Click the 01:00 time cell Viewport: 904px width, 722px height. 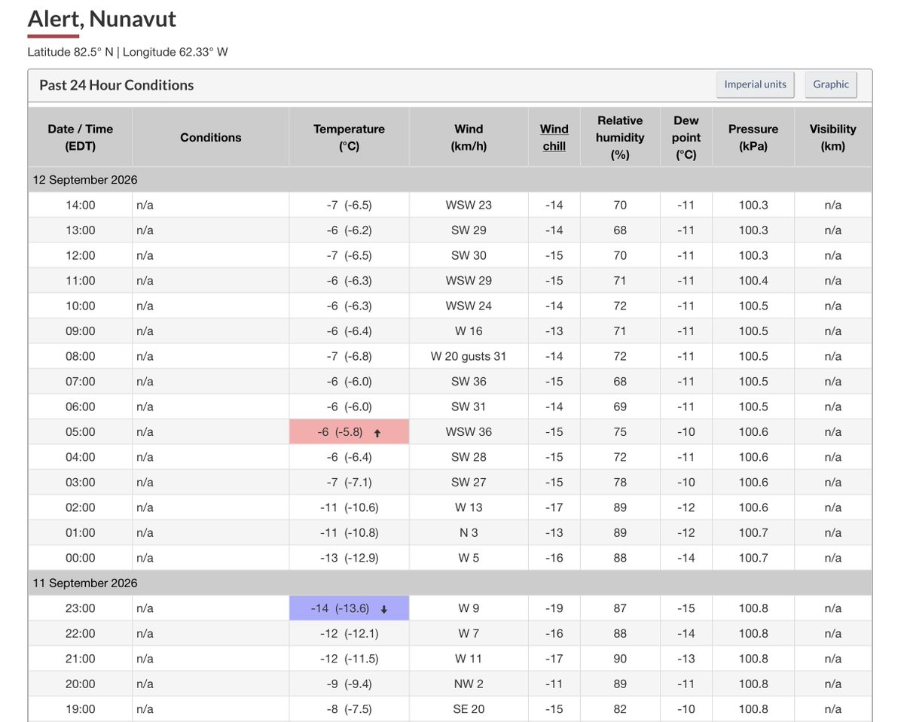coord(81,533)
